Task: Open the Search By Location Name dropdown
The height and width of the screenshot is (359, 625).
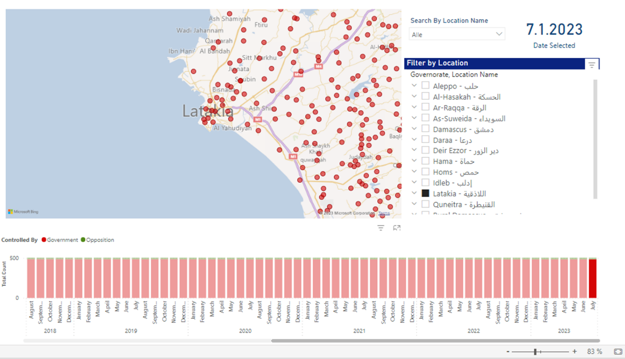Action: 456,34
